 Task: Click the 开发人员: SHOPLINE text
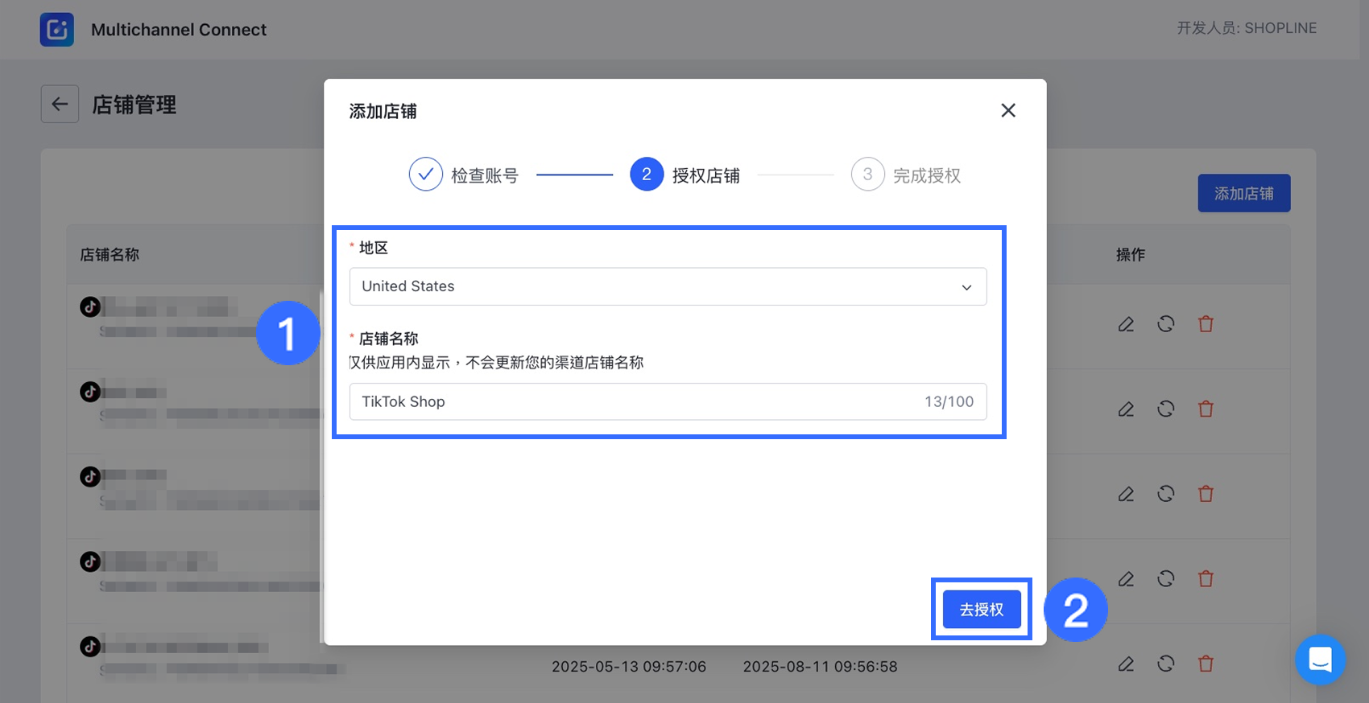(x=1247, y=28)
